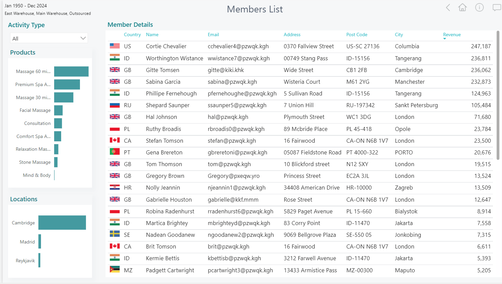The width and height of the screenshot is (502, 284).
Task: Open the comments speech bubble icon
Action: coord(497,8)
